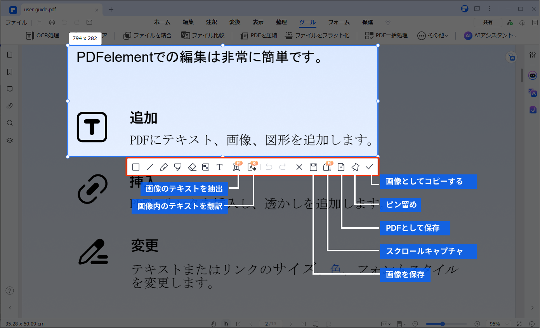Cancel the screenshot with the X icon
The width and height of the screenshot is (540, 329).
299,167
